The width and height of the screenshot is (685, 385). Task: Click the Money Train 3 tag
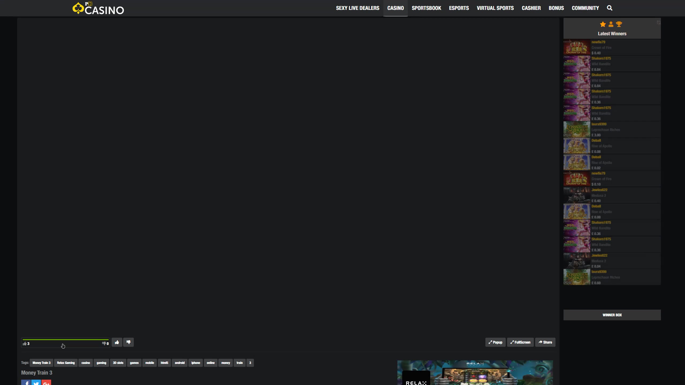coord(41,363)
